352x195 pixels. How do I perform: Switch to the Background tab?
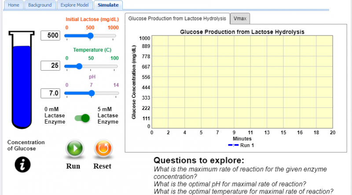(x=40, y=5)
